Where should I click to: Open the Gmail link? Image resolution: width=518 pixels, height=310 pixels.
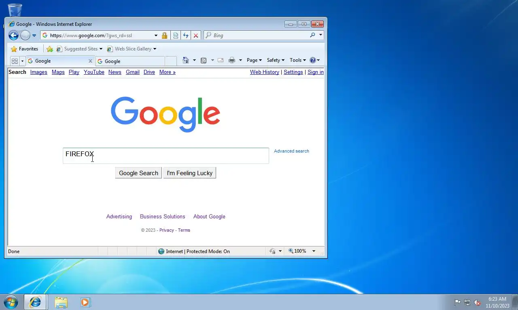point(133,72)
